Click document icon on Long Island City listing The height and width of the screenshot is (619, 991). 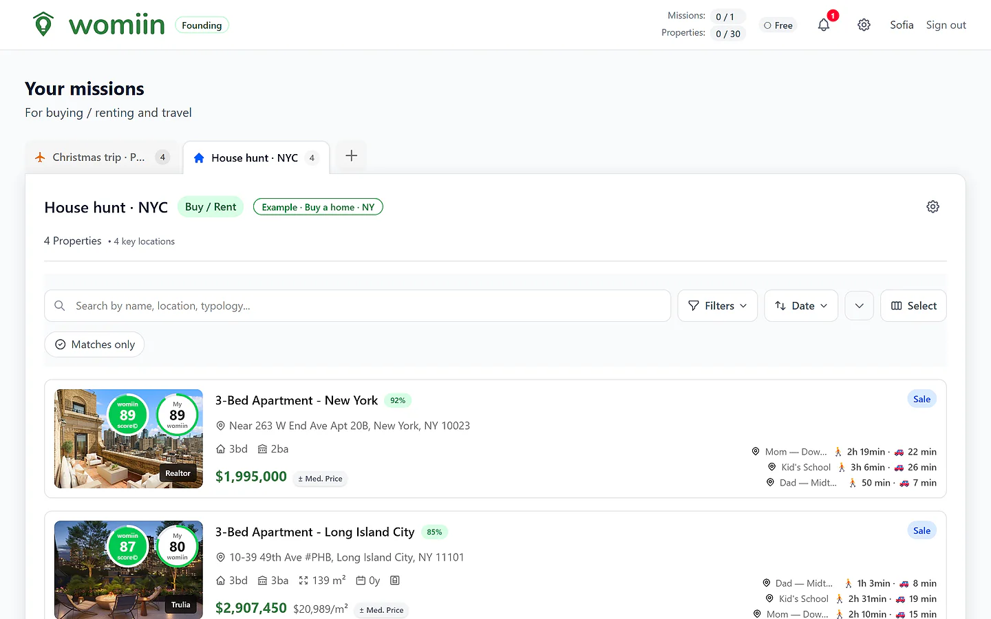[x=395, y=580]
